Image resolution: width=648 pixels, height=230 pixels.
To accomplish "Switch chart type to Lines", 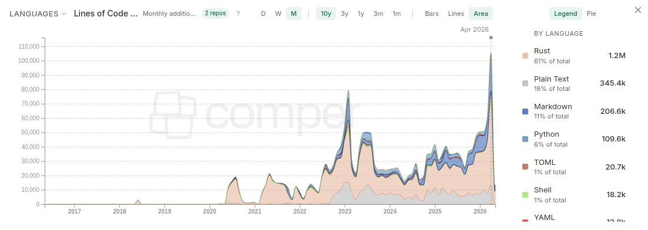I will tap(456, 13).
